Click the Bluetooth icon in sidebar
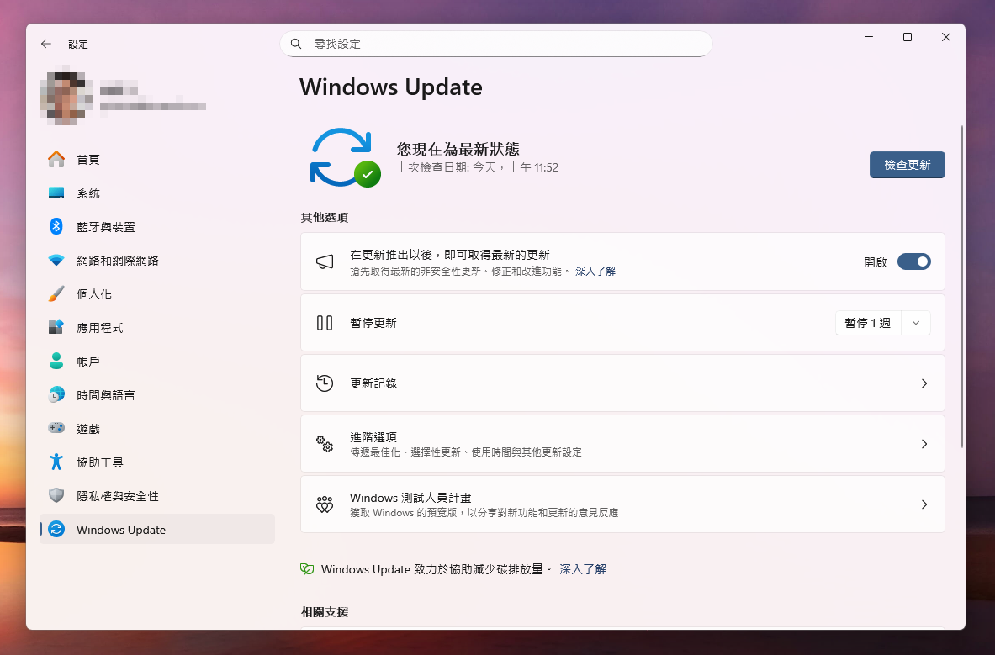The width and height of the screenshot is (995, 655). pyautogui.click(x=56, y=226)
